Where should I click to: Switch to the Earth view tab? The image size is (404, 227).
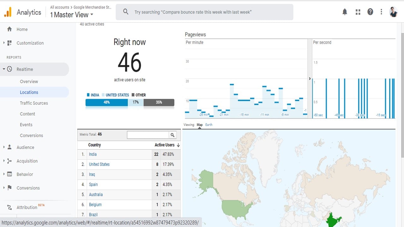[209, 125]
